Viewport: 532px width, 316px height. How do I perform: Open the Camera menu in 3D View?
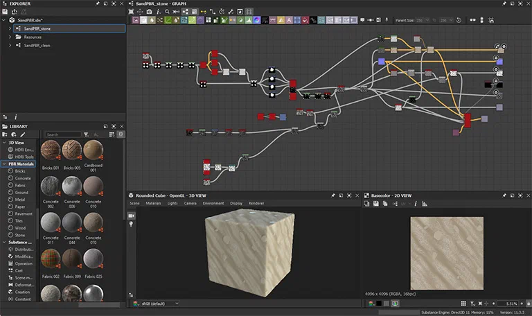click(190, 203)
